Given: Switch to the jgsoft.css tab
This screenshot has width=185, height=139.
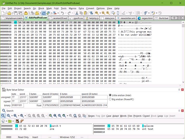Looking at the screenshot, I should tap(77, 18).
